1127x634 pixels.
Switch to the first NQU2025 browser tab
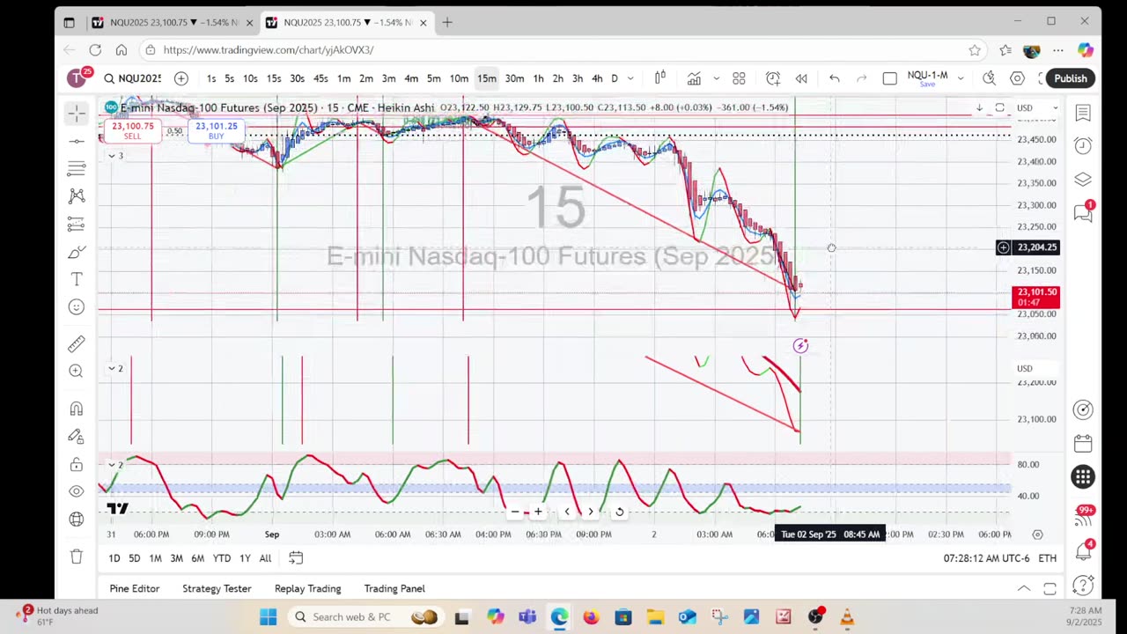click(173, 22)
